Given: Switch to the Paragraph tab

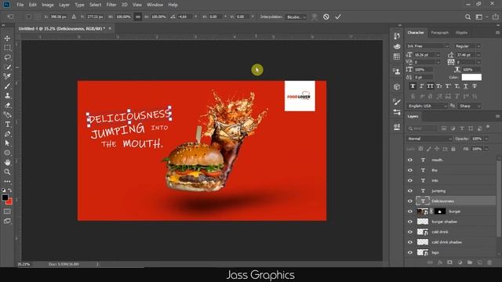Looking at the screenshot, I should 439,33.
